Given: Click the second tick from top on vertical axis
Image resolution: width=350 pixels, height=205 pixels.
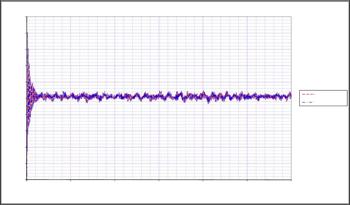Looking at the screenshot, I should 26,33.
